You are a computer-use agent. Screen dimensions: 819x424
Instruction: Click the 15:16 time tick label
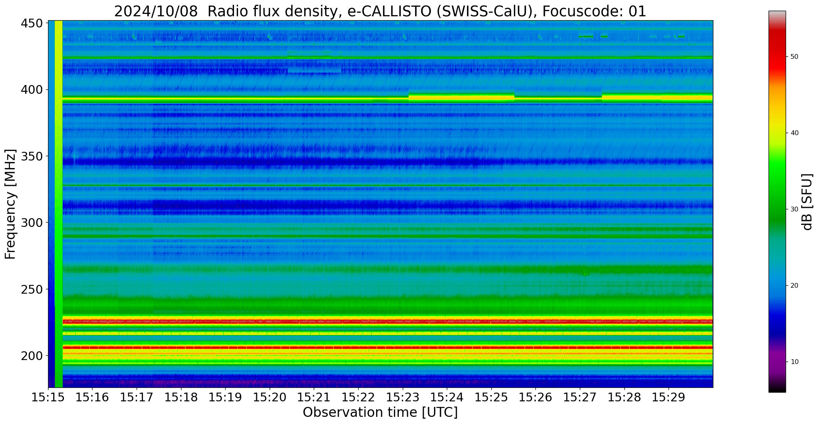point(93,397)
